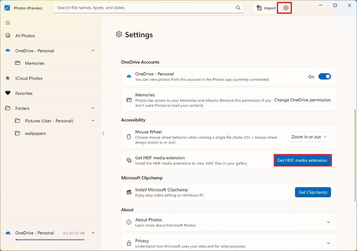The height and width of the screenshot is (251, 357).
Task: Open the wallpapers folder
Action: pyautogui.click(x=35, y=134)
